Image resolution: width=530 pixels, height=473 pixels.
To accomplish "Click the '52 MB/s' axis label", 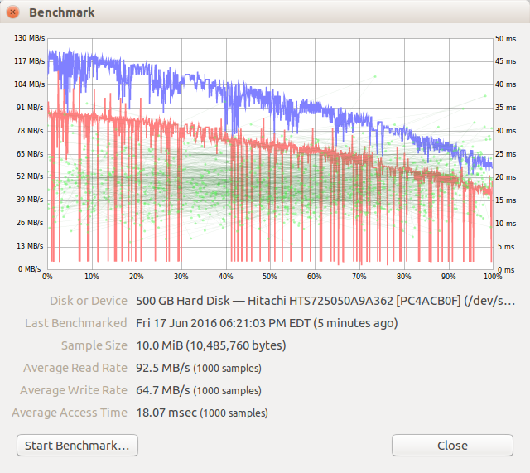I will tap(30, 176).
